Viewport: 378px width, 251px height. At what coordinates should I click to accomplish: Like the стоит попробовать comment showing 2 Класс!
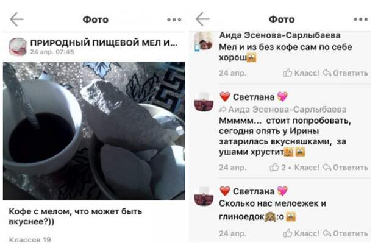coord(295,167)
